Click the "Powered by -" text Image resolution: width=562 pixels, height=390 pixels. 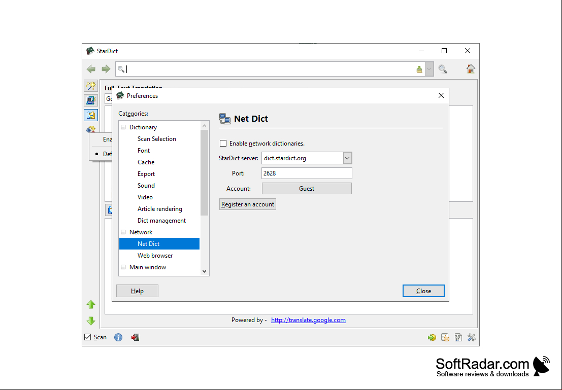pyautogui.click(x=249, y=320)
